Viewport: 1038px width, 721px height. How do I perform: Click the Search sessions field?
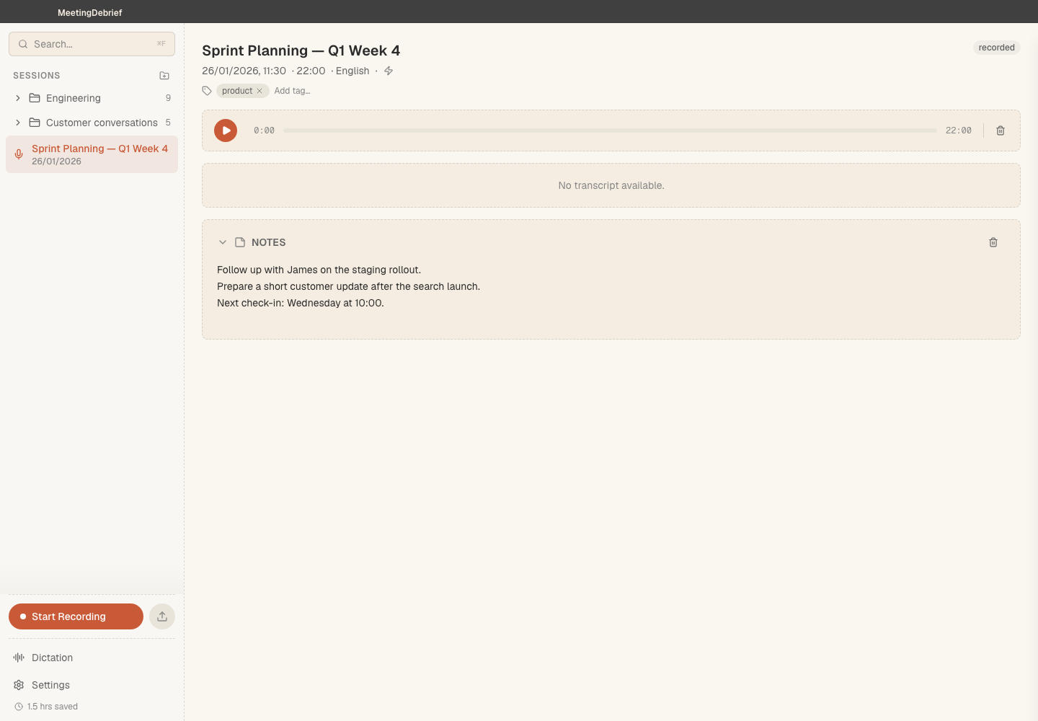(x=92, y=44)
